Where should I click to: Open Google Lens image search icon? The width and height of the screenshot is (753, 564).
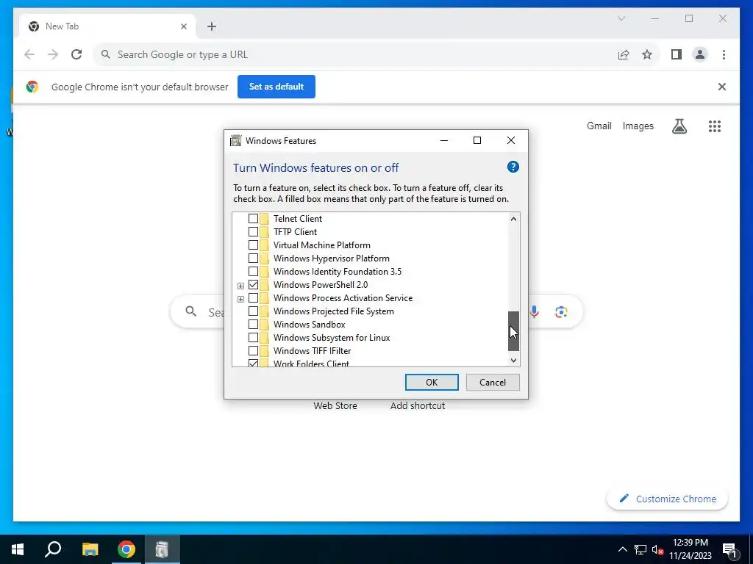tap(561, 312)
